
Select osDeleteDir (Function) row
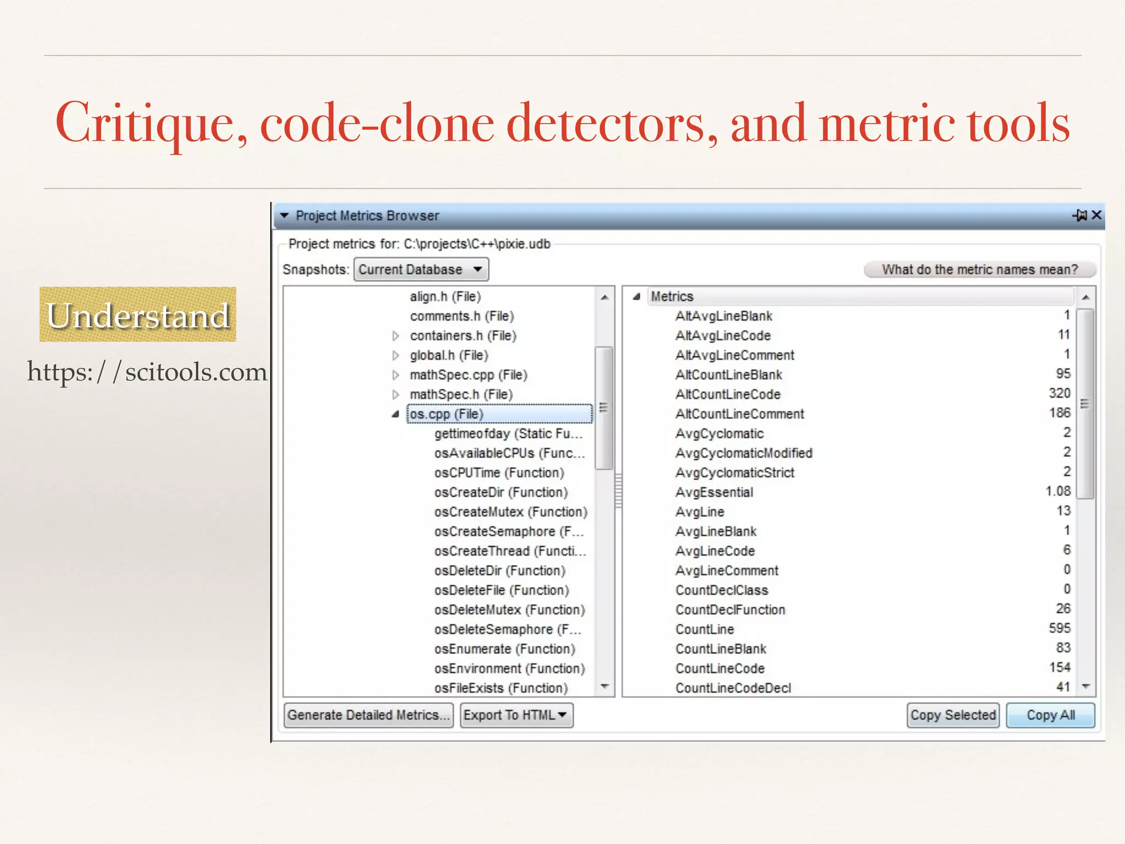500,571
